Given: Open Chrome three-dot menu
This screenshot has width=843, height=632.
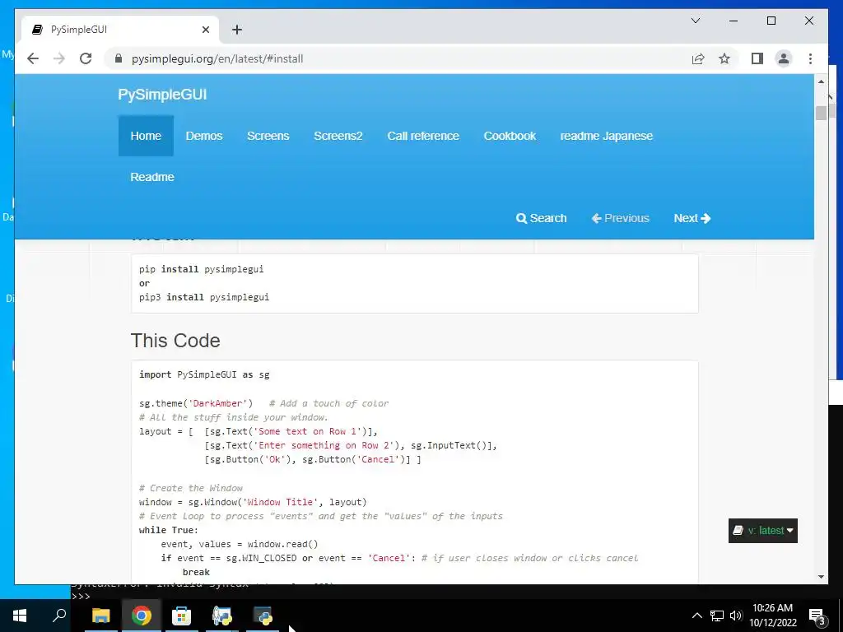Looking at the screenshot, I should click(x=810, y=58).
